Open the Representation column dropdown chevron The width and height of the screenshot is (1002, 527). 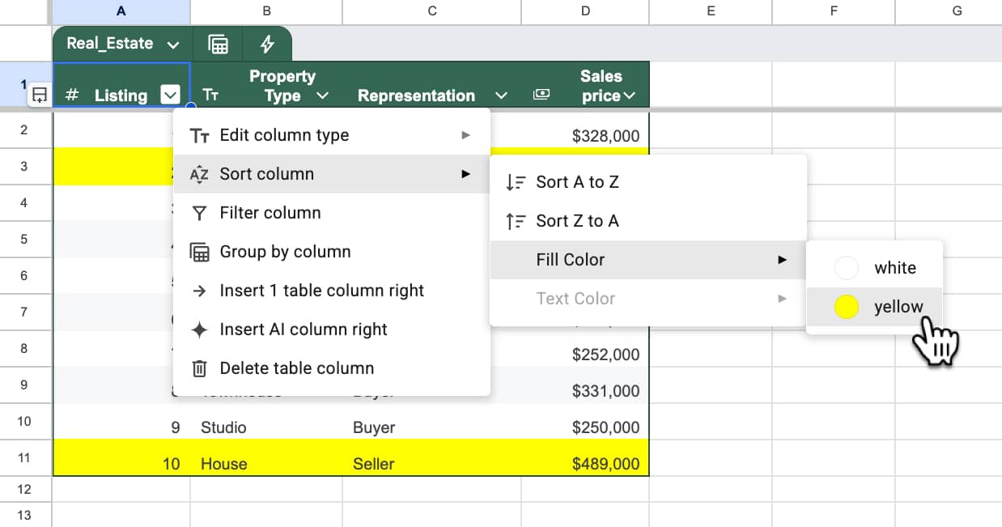pos(501,96)
